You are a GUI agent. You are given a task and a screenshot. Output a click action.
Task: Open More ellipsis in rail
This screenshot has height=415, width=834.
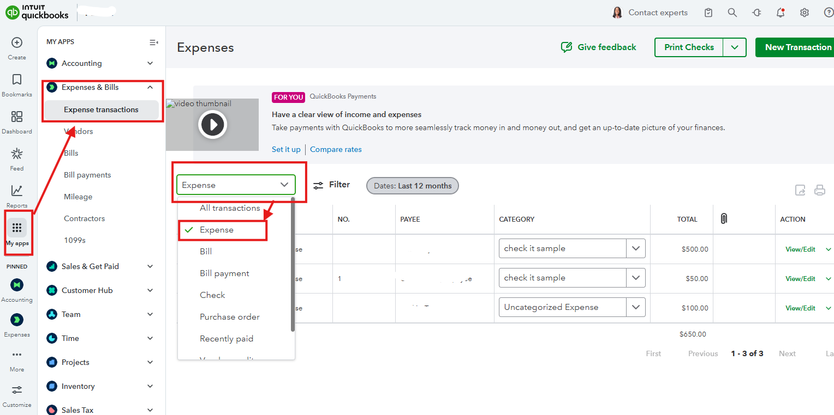[x=17, y=355]
